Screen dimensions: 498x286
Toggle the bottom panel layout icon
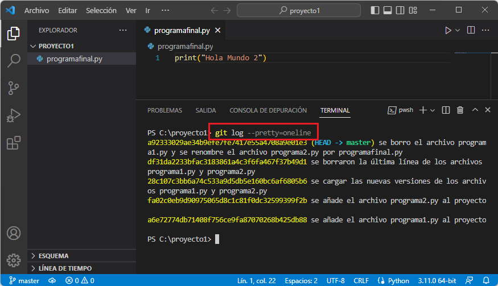coord(388,10)
